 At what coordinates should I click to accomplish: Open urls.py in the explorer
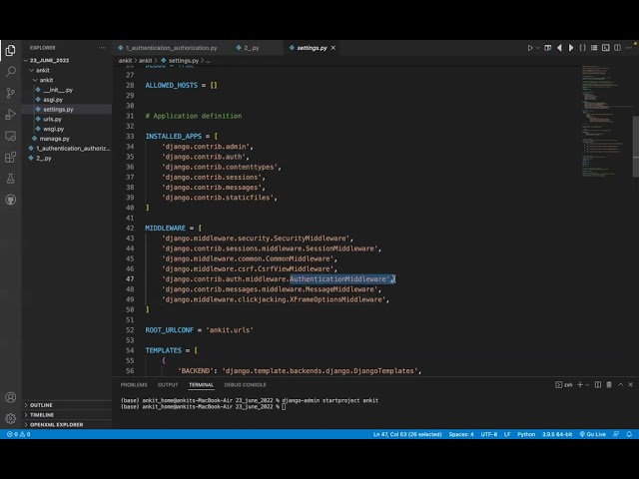[x=52, y=119]
